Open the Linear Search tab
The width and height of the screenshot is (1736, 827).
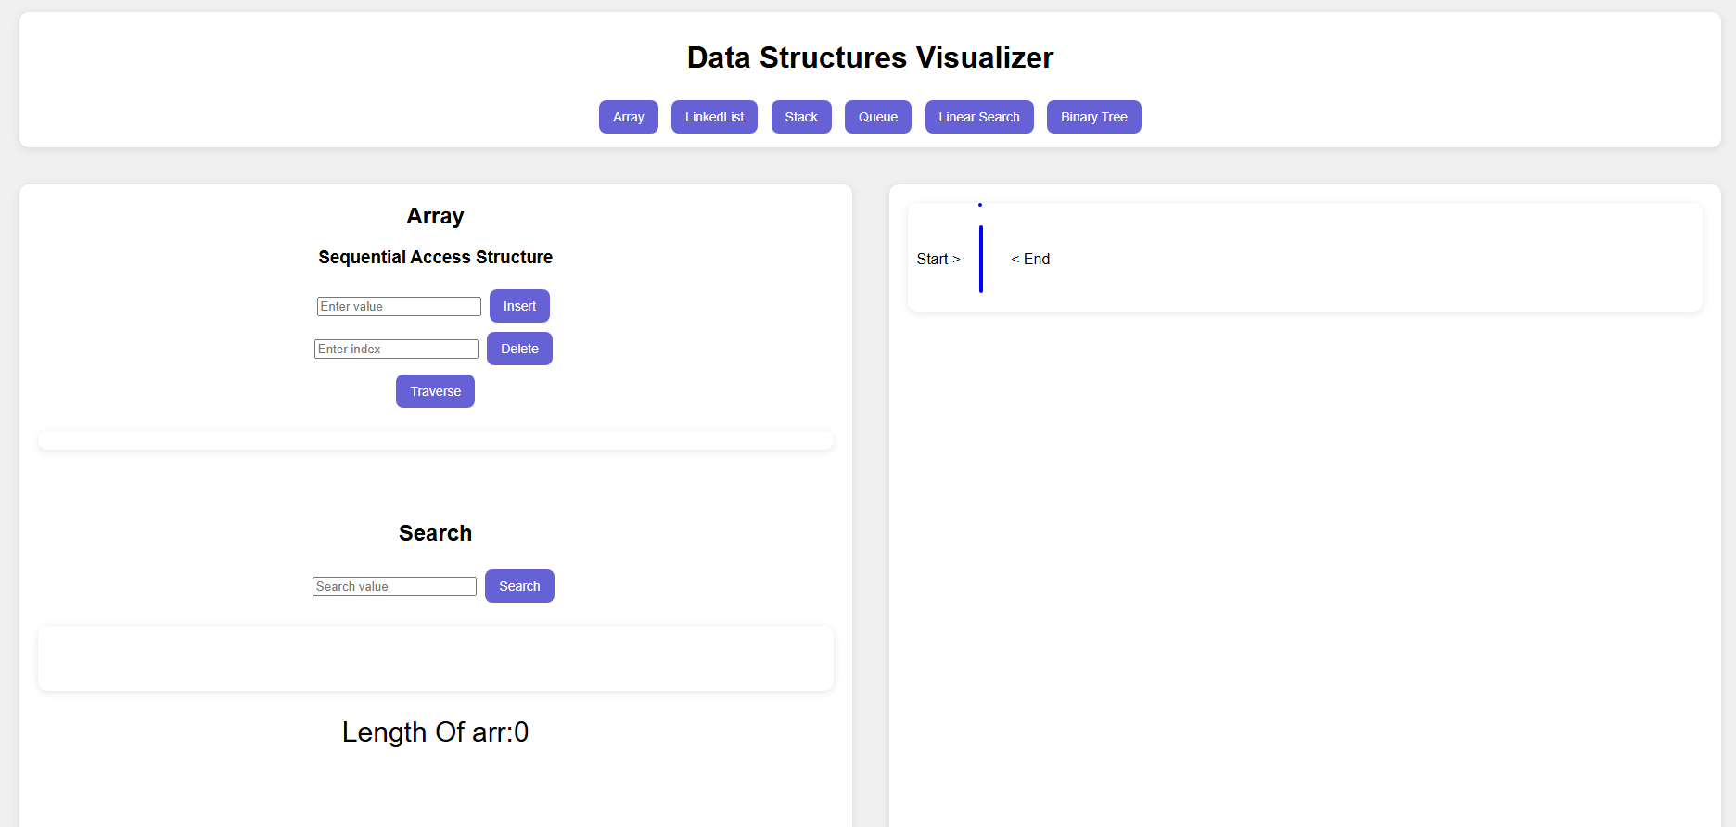978,117
